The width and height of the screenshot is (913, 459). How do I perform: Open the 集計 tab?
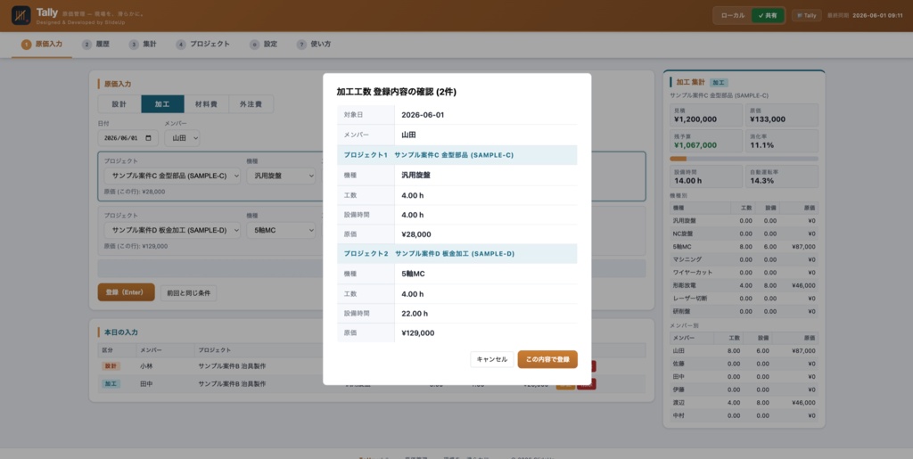(x=143, y=45)
